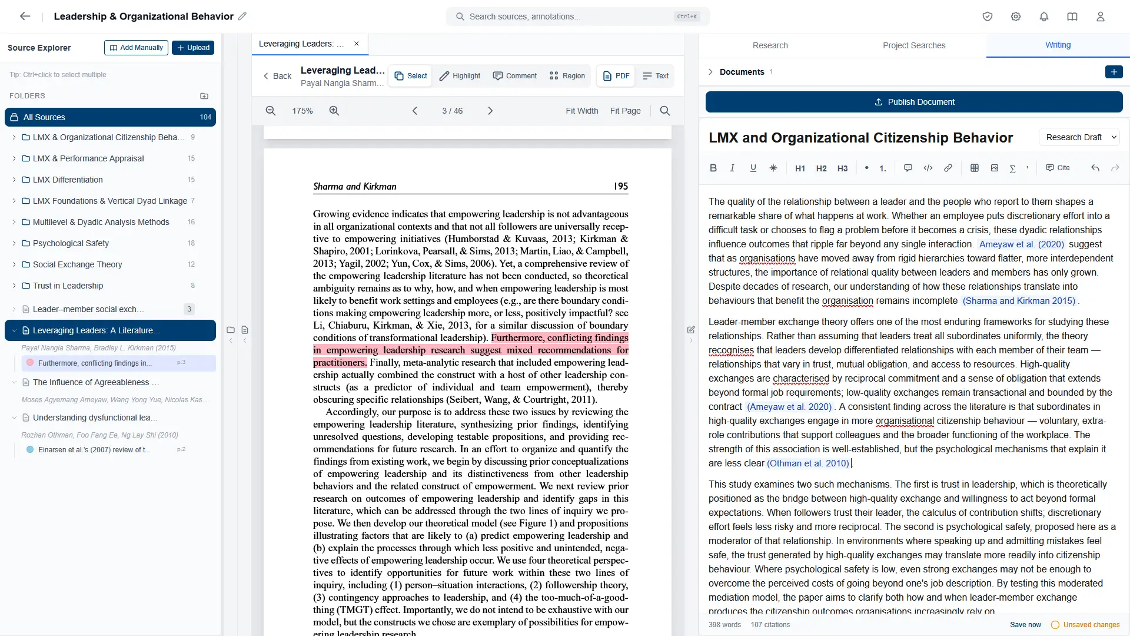Open notifications bell
This screenshot has width=1130, height=636.
click(1044, 16)
